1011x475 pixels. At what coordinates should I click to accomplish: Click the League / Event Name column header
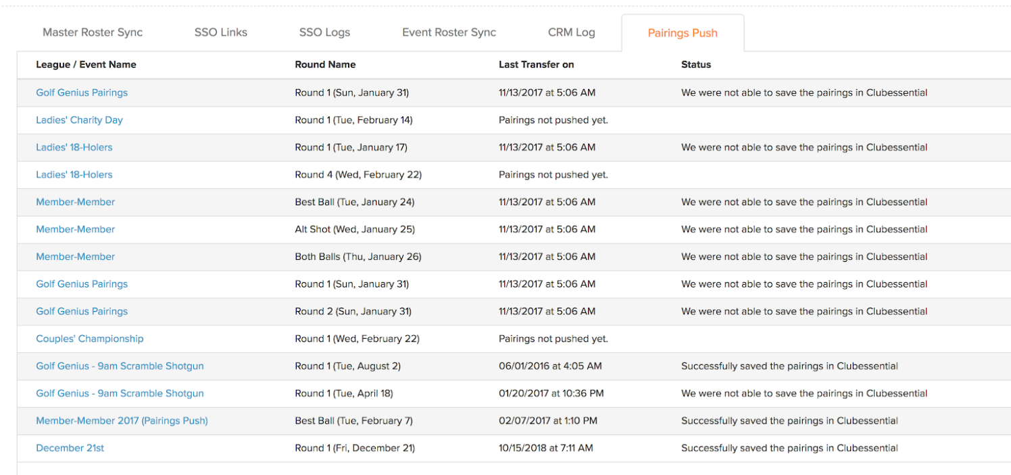point(86,65)
